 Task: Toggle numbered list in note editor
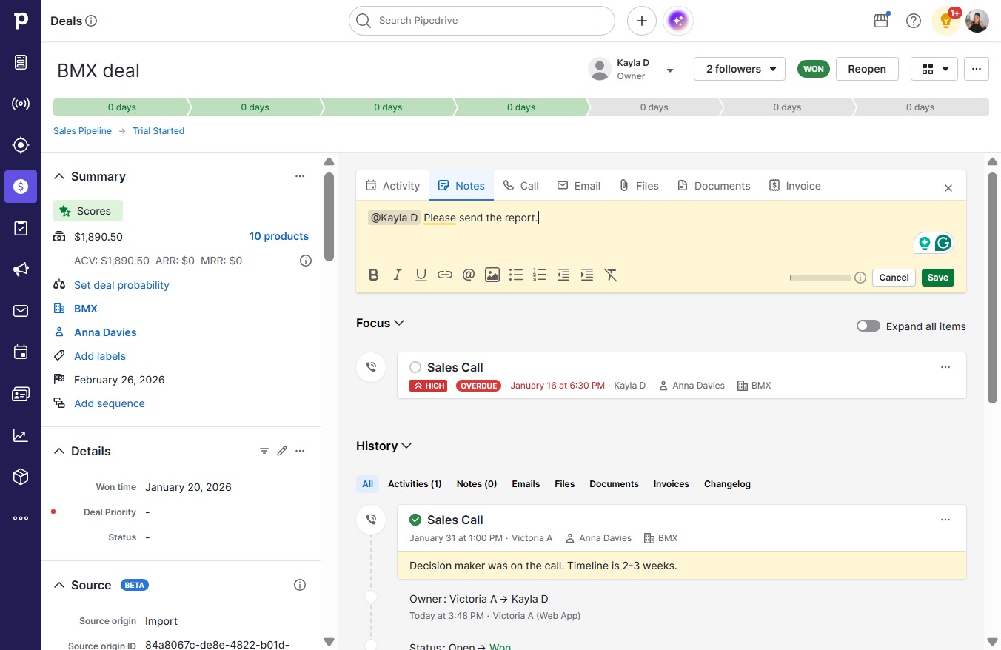(540, 275)
